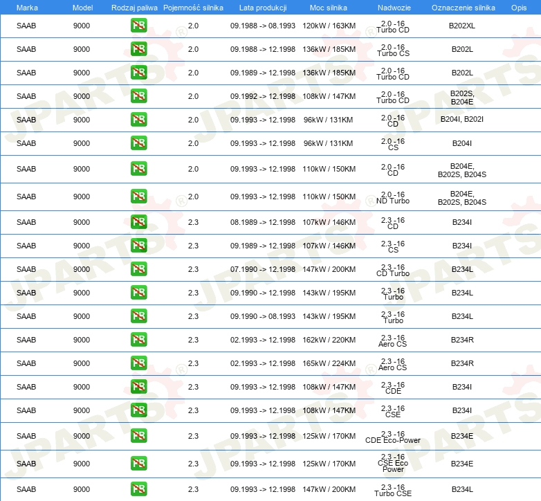Select the 09.1988 -> 08.1993 date cell
The width and height of the screenshot is (541, 501).
point(263,26)
